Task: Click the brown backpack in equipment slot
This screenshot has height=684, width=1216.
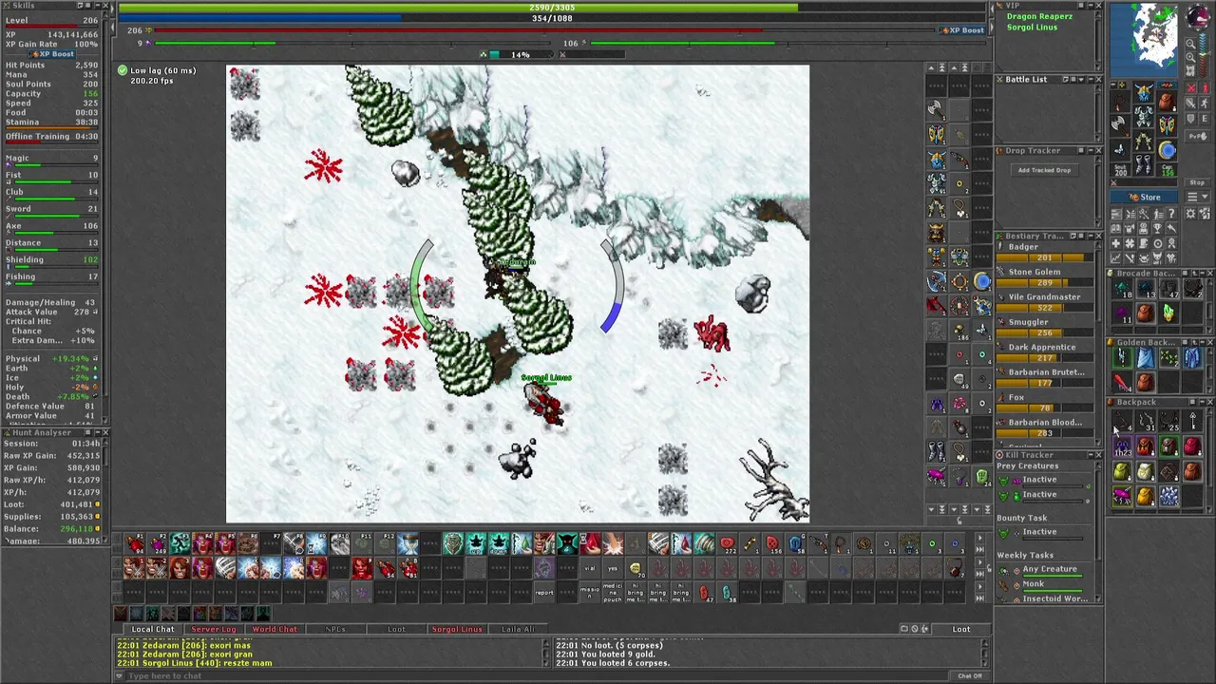Action: (1168, 102)
